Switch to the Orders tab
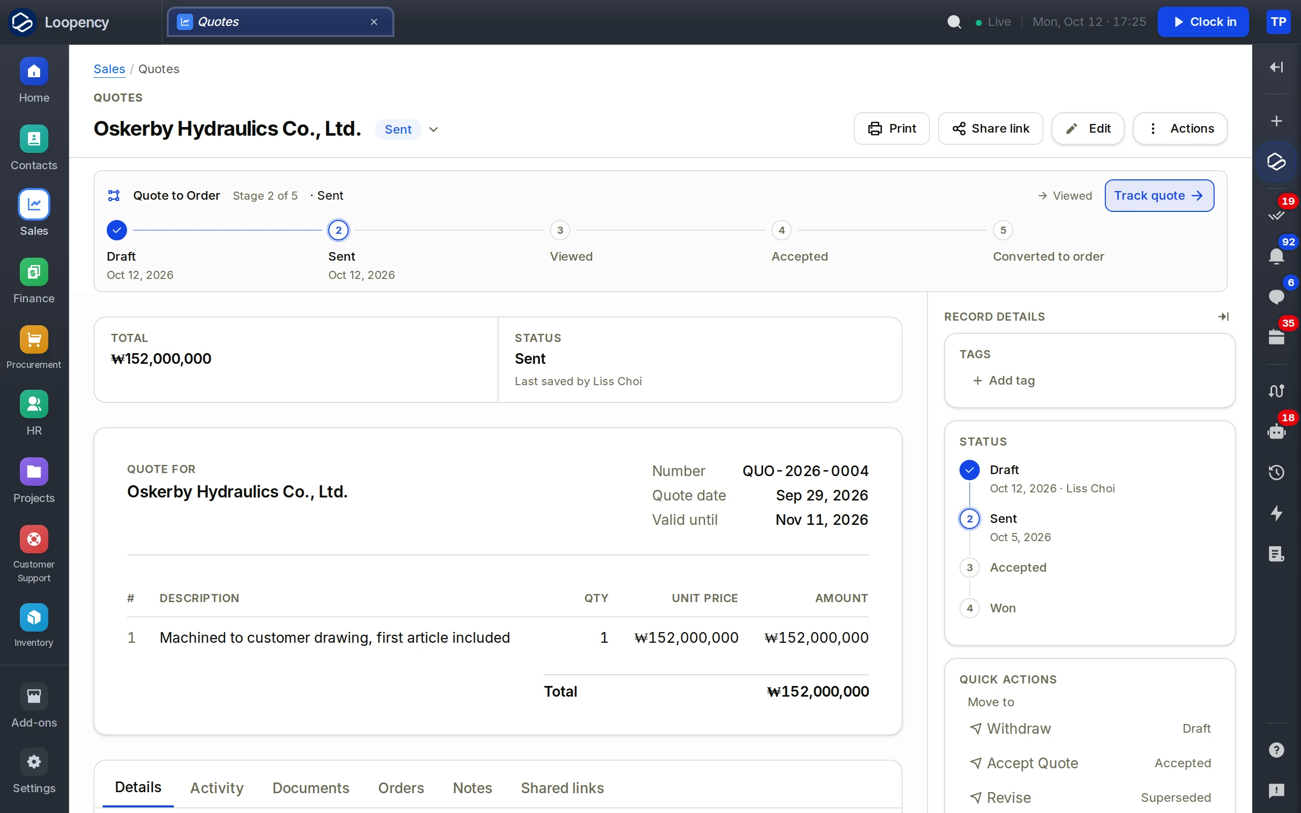 401,788
